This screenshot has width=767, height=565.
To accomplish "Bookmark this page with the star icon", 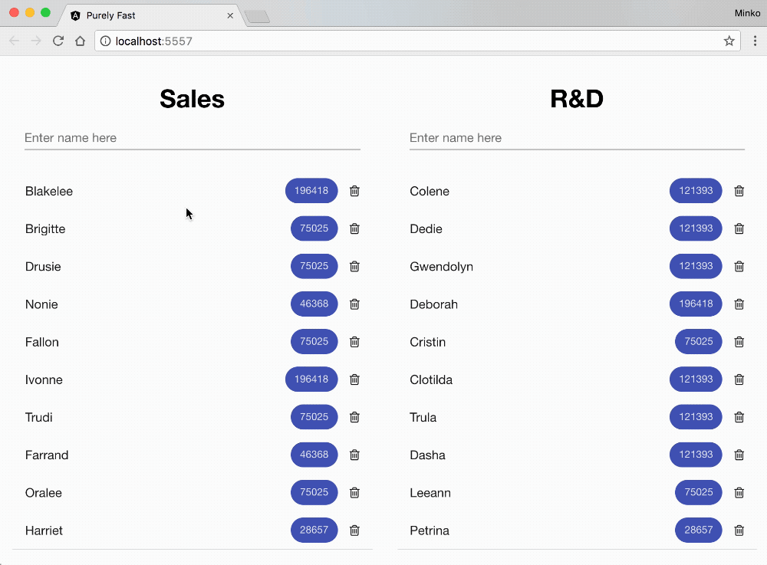I will 729,41.
